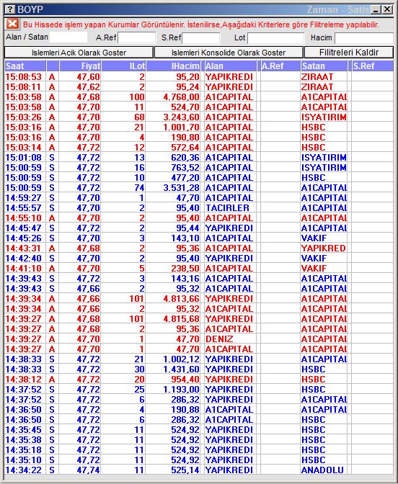Click Filitreleri Kaldir button
The width and height of the screenshot is (398, 484).
(x=349, y=53)
